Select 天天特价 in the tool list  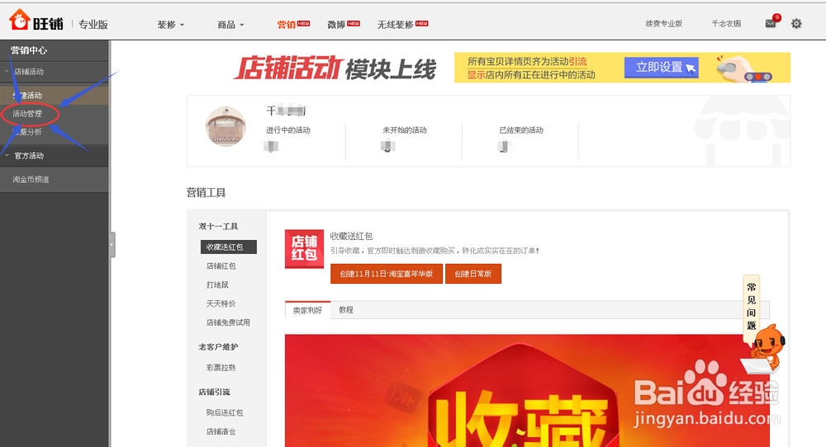(x=221, y=304)
